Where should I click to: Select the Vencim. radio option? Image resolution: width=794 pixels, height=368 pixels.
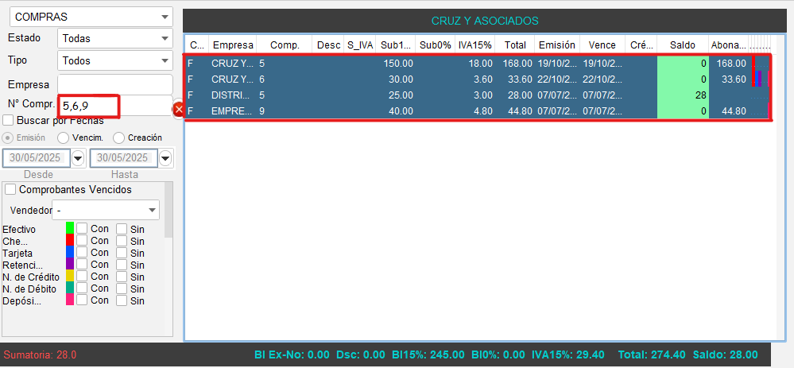pyautogui.click(x=64, y=138)
